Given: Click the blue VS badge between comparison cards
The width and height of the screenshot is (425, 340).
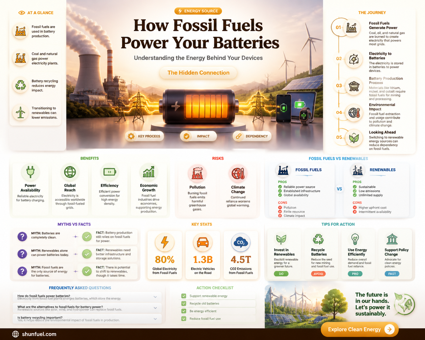Looking at the screenshot, I should point(339,189).
